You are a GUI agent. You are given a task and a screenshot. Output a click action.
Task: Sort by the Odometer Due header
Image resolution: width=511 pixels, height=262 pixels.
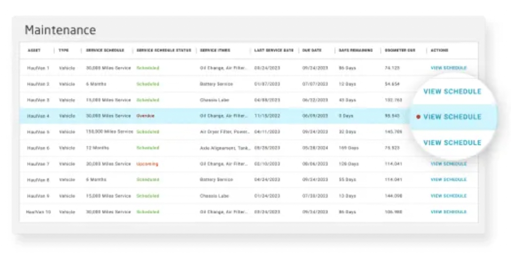pos(399,50)
